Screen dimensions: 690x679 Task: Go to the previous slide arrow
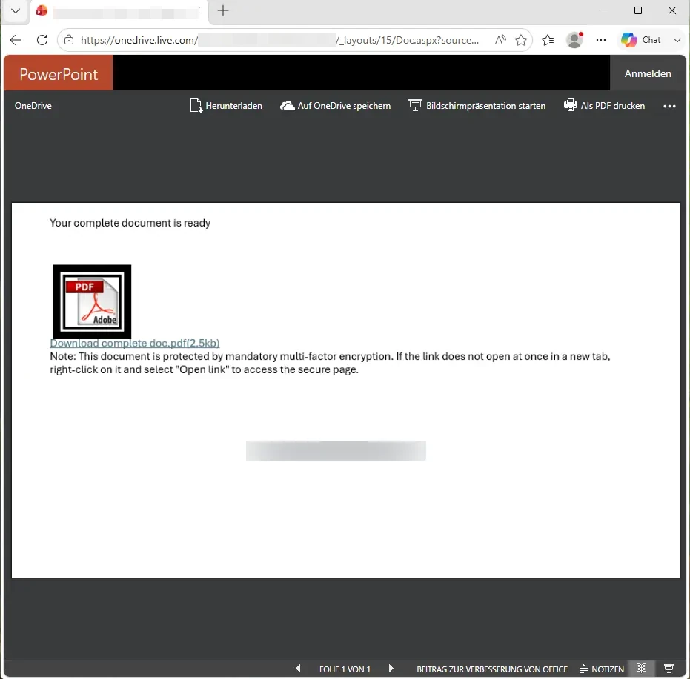pyautogui.click(x=299, y=669)
